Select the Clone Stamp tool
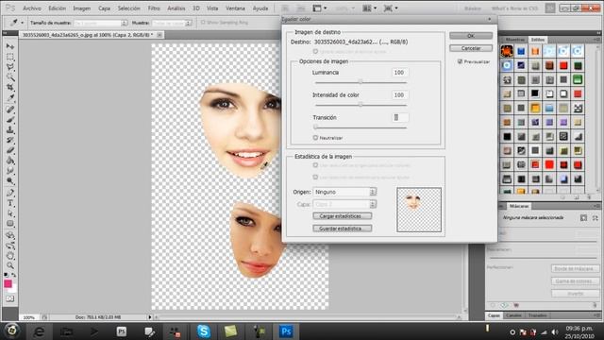This screenshot has height=340, width=604. pyautogui.click(x=10, y=130)
